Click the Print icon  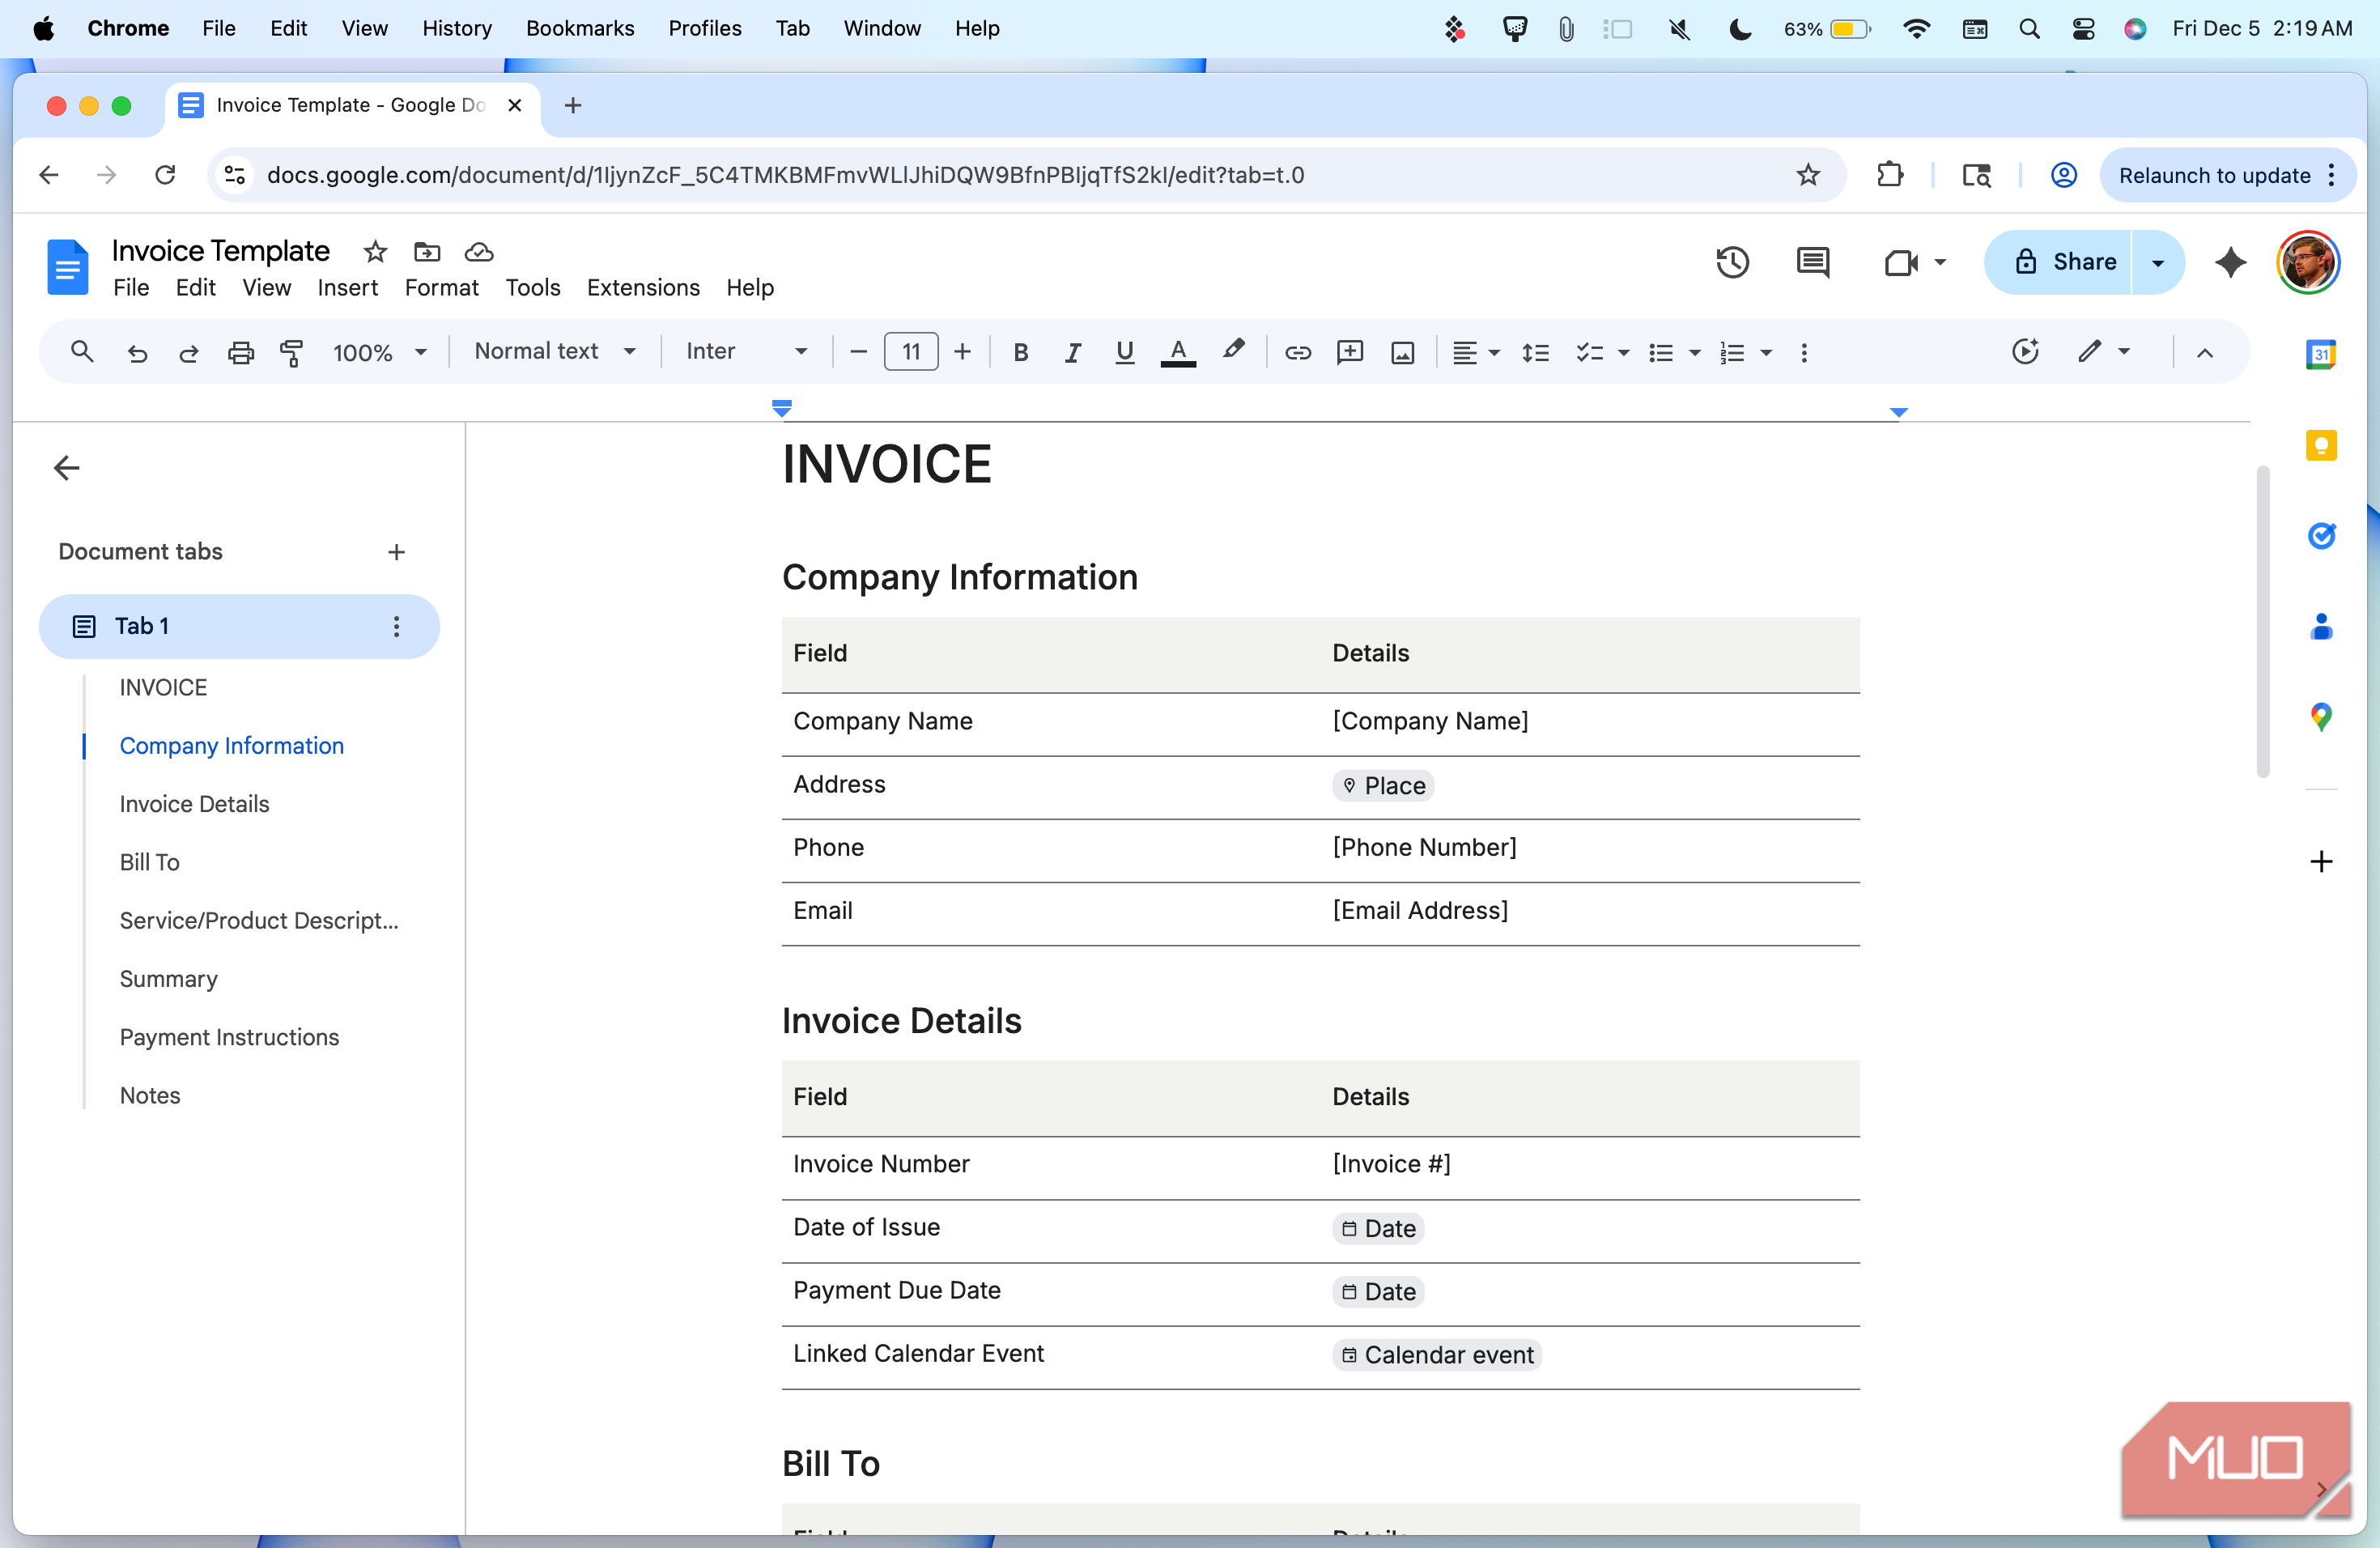click(x=240, y=352)
